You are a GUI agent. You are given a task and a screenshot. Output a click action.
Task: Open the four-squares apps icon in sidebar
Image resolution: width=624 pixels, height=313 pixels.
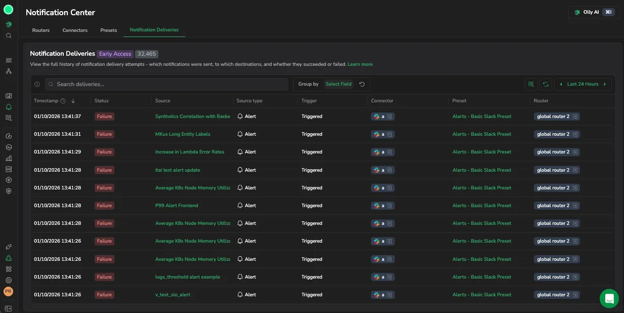9,269
